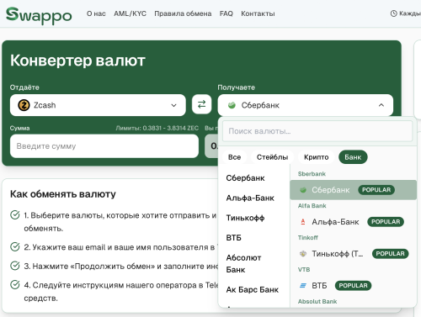This screenshot has height=317, width=421.
Task: Choose Абсолют Банк in the left list
Action: pyautogui.click(x=243, y=263)
